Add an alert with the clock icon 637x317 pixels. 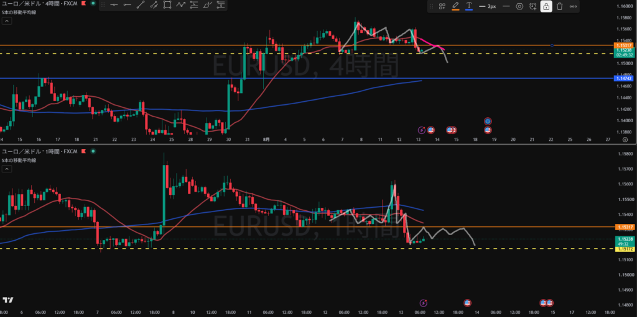(532, 6)
